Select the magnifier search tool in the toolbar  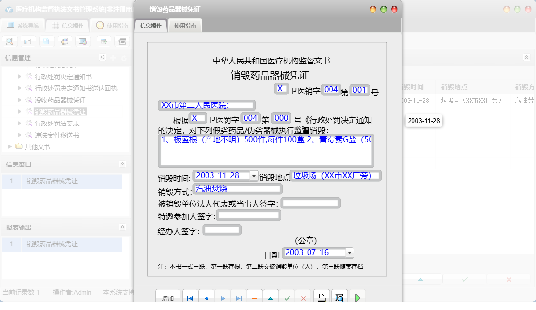[9, 41]
